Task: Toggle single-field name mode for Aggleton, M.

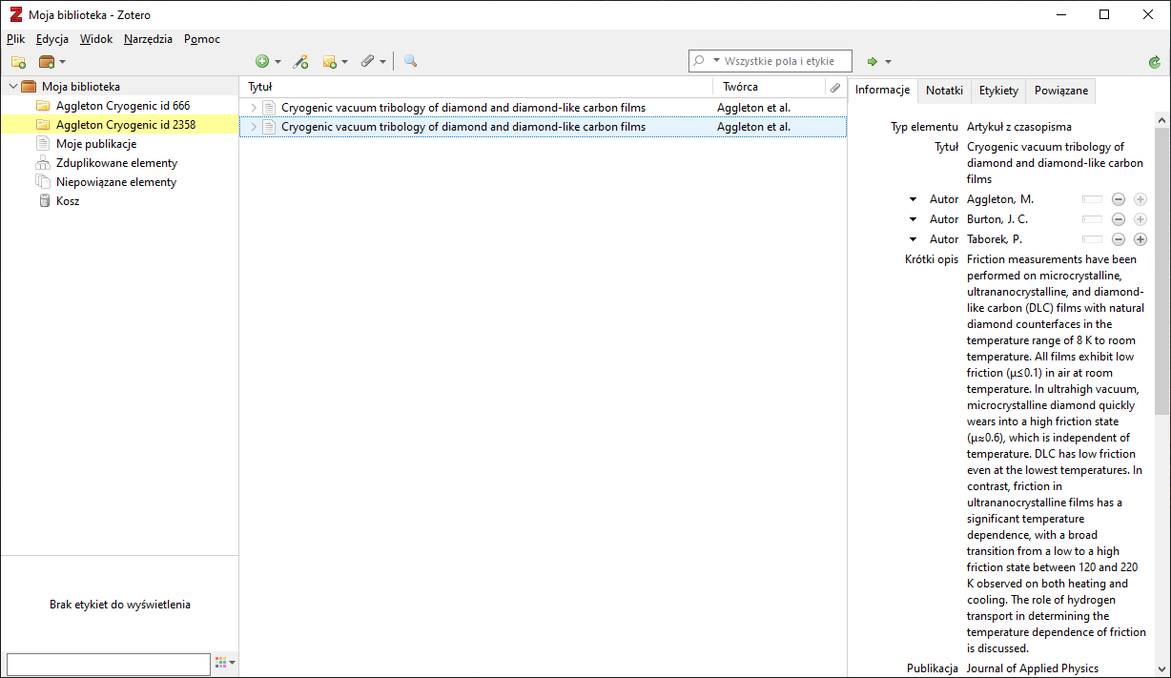Action: (x=1092, y=199)
